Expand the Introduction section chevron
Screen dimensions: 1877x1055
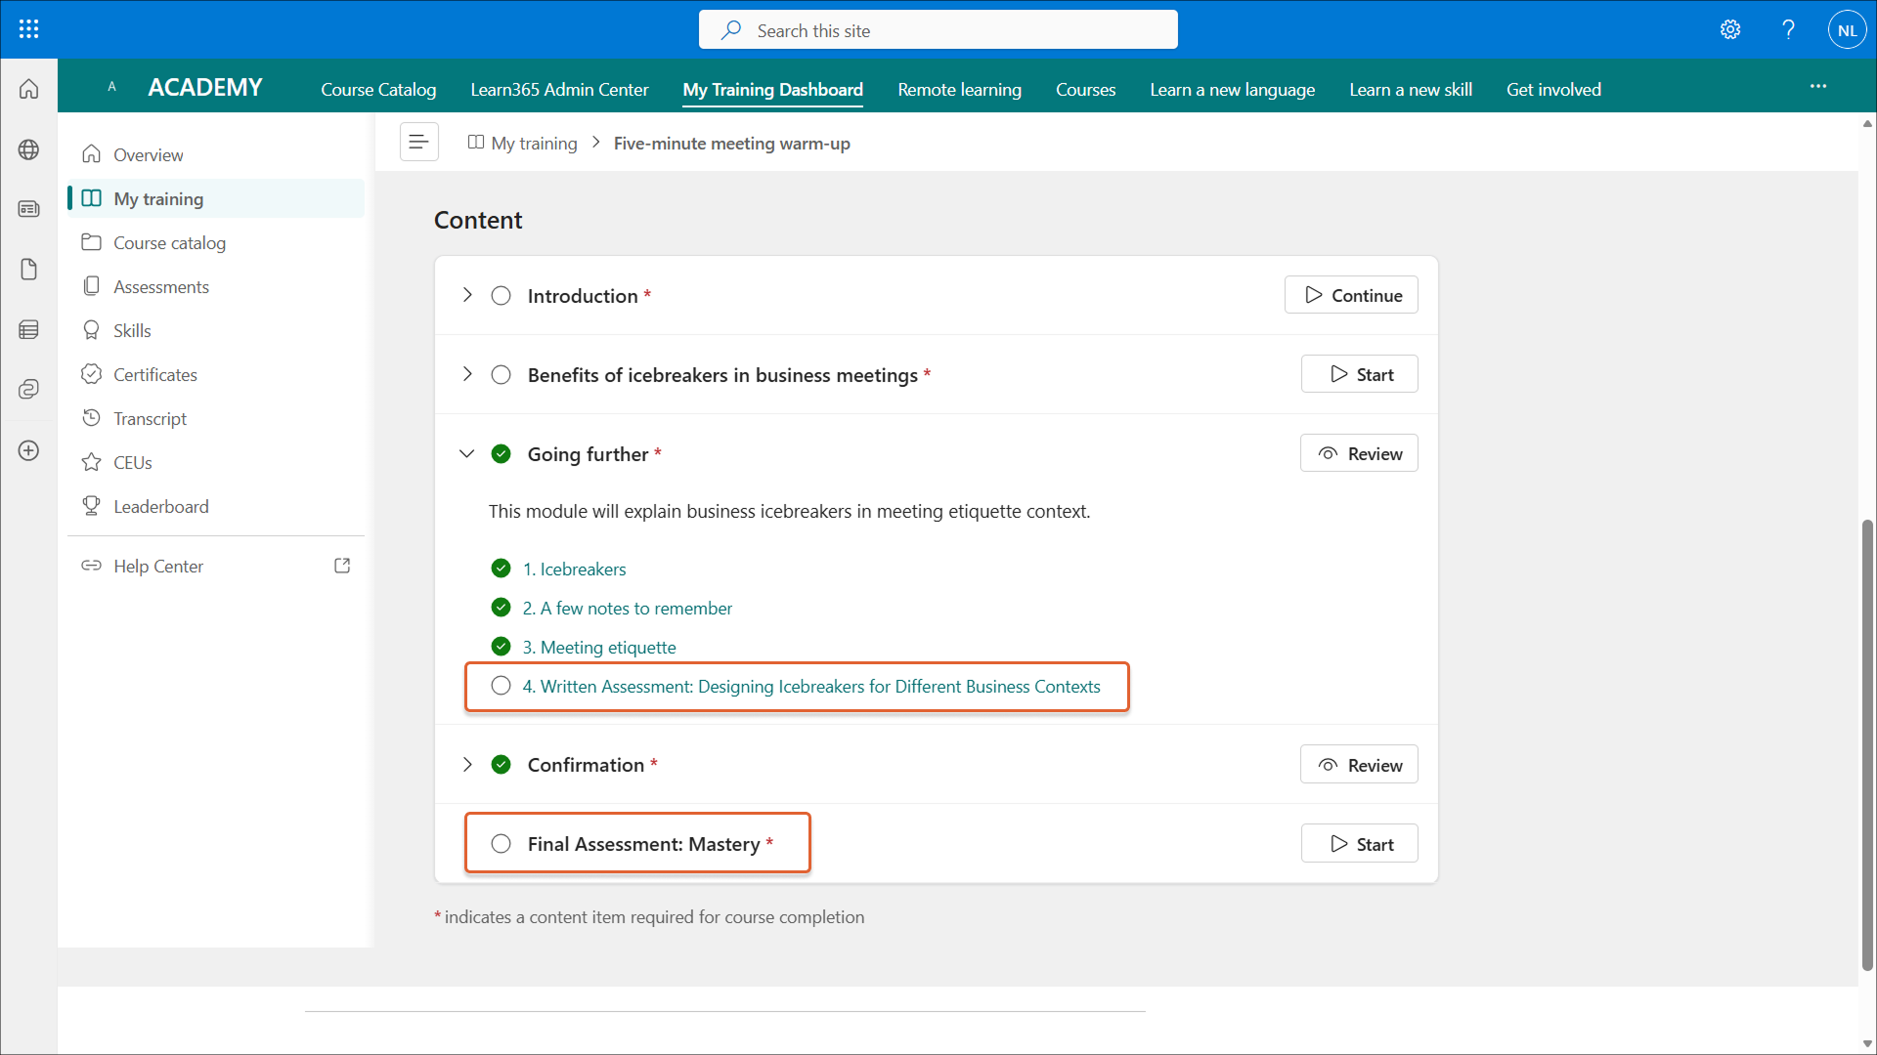click(x=467, y=295)
